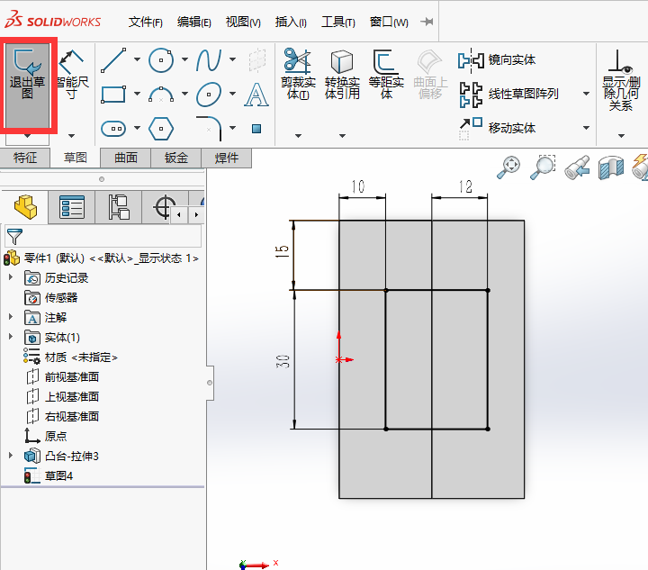Click the Zoom to Area view icon

pos(543,167)
